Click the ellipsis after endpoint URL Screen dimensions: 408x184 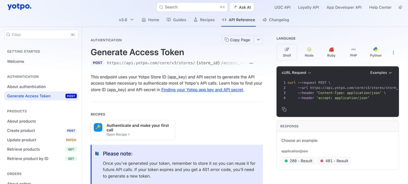pos(251,63)
